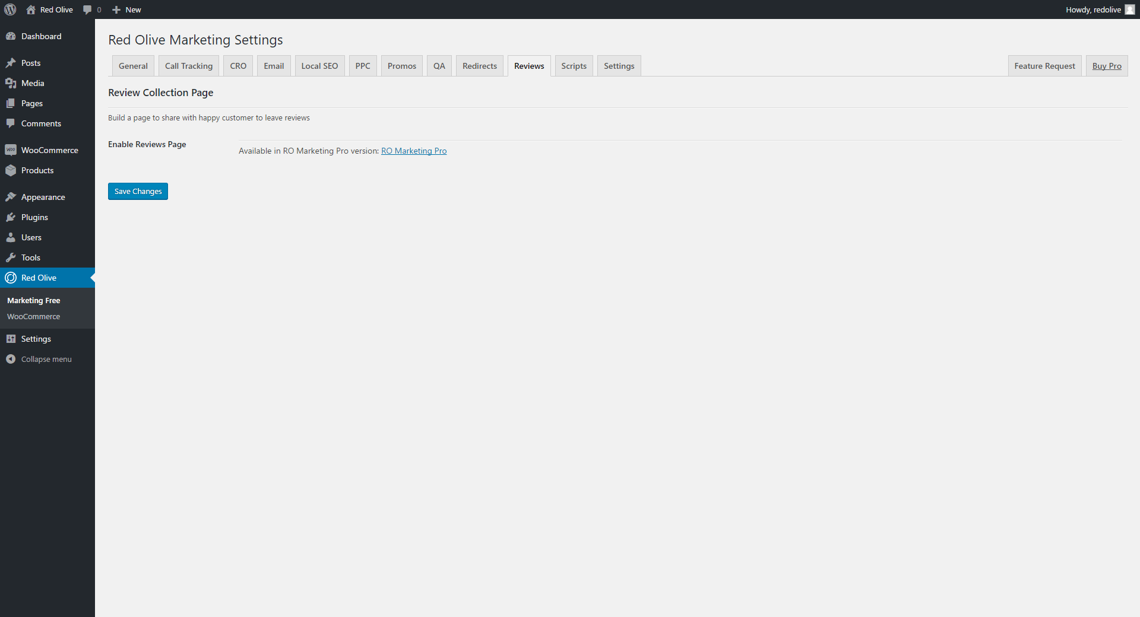The width and height of the screenshot is (1140, 617).
Task: Click the Plugins plug icon
Action: pos(11,217)
